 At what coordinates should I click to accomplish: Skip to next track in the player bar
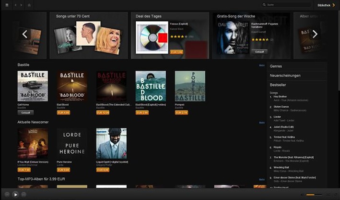tap(23, 195)
